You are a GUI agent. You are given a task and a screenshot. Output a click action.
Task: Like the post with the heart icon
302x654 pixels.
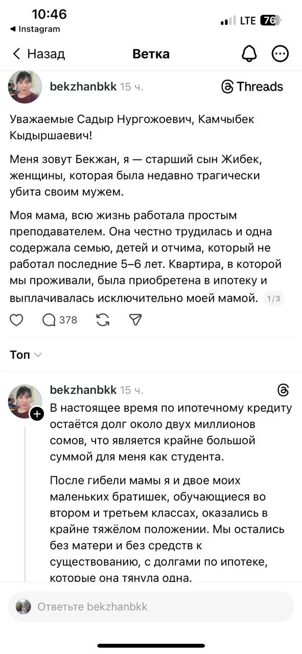click(16, 320)
